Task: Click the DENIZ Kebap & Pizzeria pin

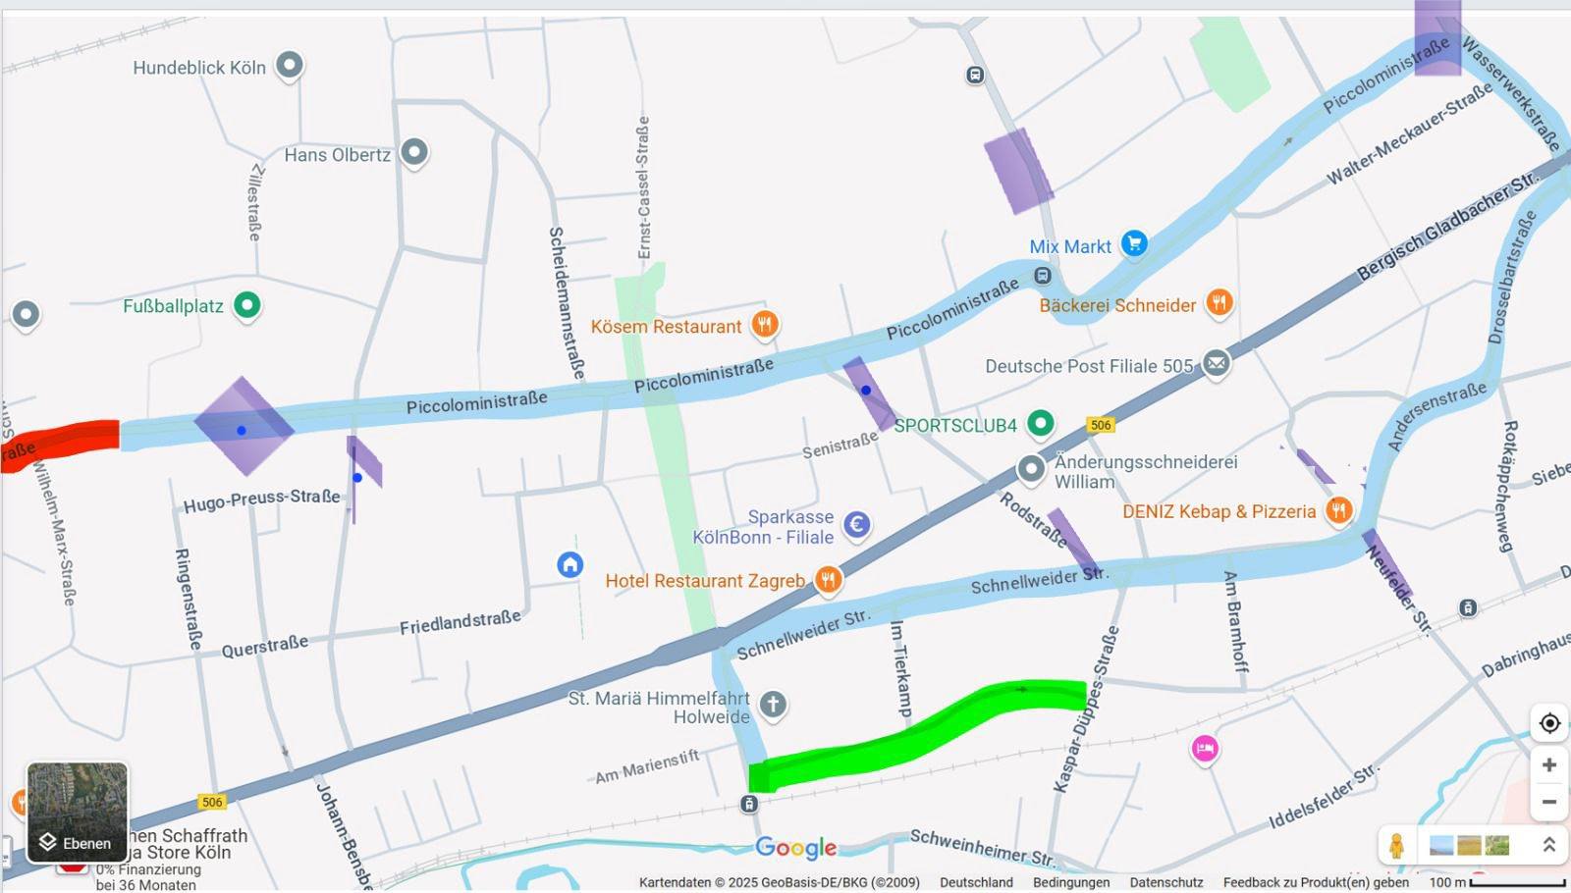Action: point(1339,509)
